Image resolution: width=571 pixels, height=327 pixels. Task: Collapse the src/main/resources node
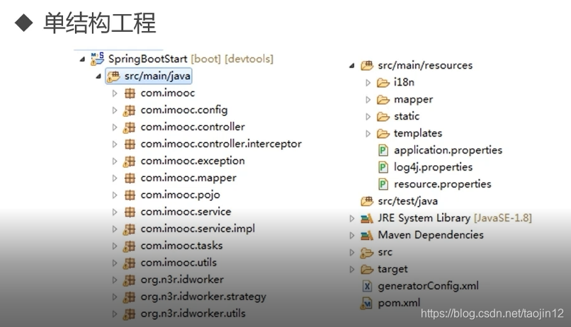click(x=352, y=66)
